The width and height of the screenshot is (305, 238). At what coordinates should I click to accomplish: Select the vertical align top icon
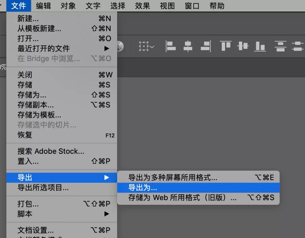click(x=225, y=46)
